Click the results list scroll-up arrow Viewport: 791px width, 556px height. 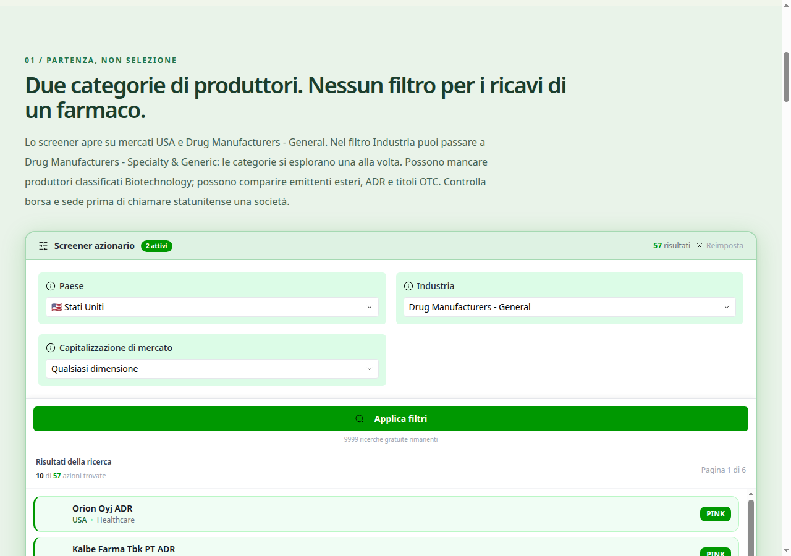click(751, 494)
